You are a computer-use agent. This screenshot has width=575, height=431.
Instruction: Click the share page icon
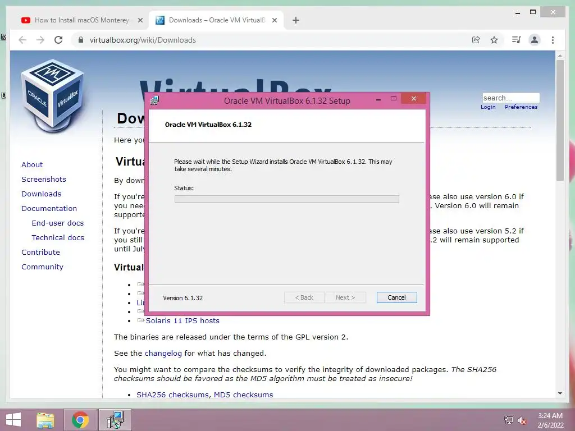(x=476, y=40)
